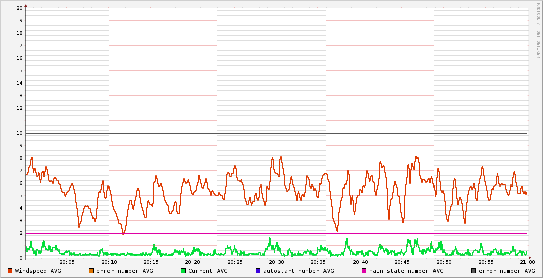Click the 20:05 time axis label

[x=67, y=262]
